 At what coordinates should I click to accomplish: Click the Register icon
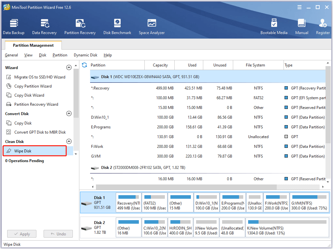pyautogui.click(x=323, y=23)
